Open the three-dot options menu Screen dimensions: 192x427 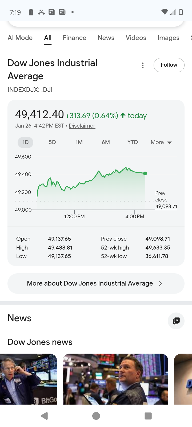click(143, 65)
